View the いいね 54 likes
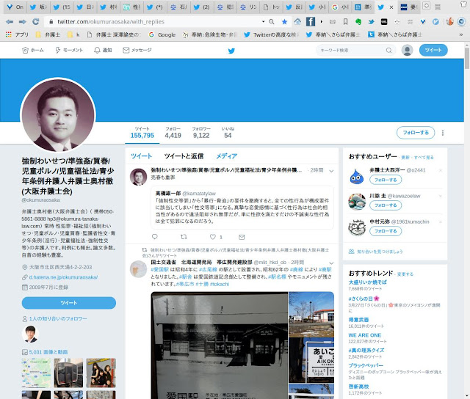Screen dimensions: 470x399 (228, 132)
